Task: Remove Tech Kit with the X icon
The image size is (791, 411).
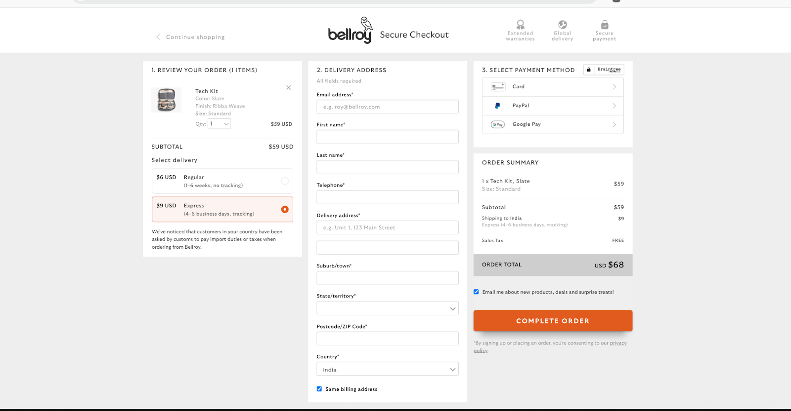Action: [x=289, y=88]
